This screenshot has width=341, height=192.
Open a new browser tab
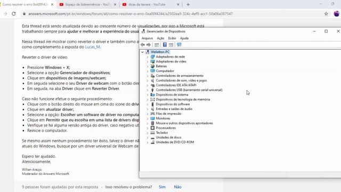pos(188,4)
